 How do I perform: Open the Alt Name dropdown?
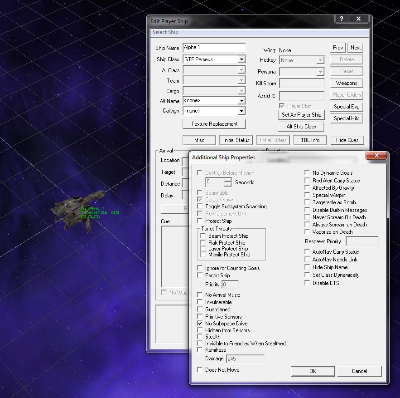tap(241, 101)
